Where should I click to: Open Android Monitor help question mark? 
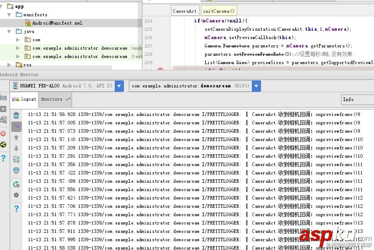click(4, 158)
